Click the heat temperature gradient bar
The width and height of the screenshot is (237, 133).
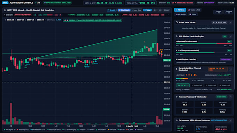tap(204, 79)
